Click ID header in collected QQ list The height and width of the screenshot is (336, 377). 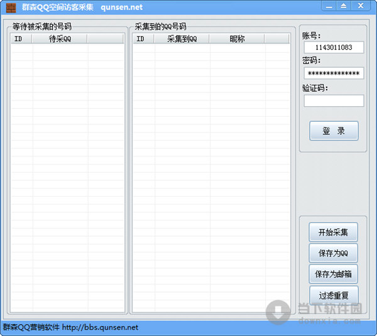143,39
